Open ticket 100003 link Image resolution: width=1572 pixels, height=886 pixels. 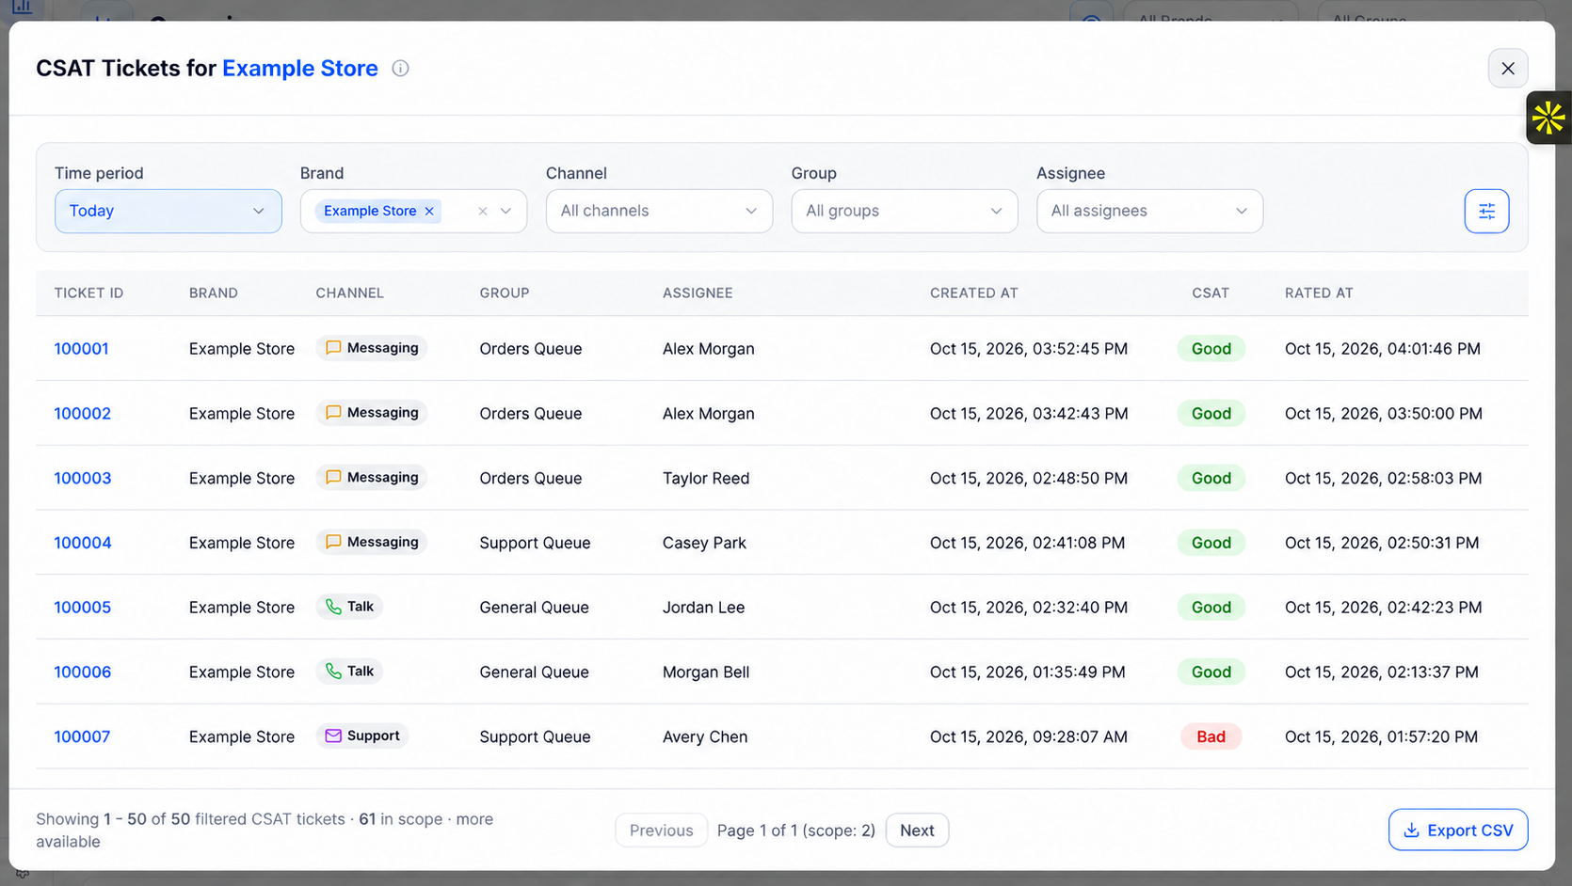(x=82, y=479)
